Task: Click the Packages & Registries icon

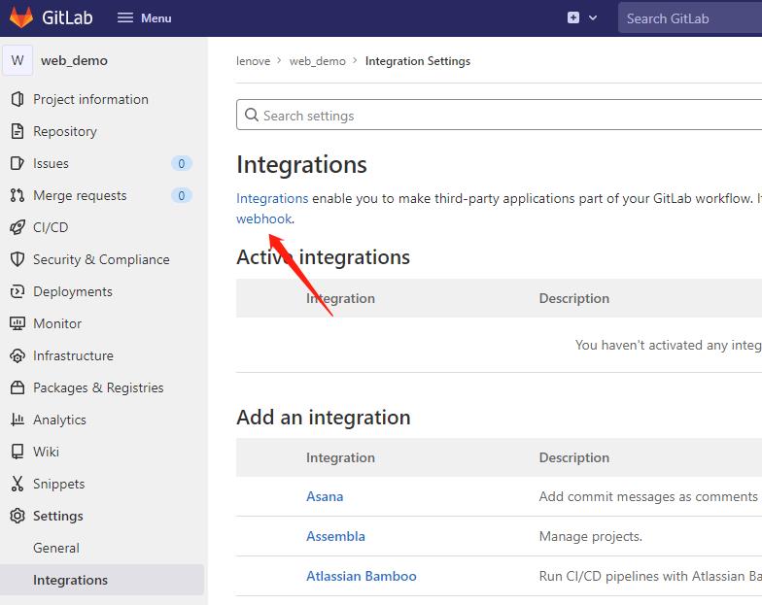Action: (x=17, y=387)
